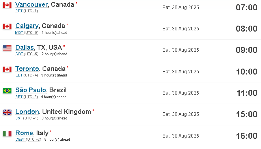The width and height of the screenshot is (261, 149).
Task: Click the CEST time zone abbreviation link
Action: point(20,140)
